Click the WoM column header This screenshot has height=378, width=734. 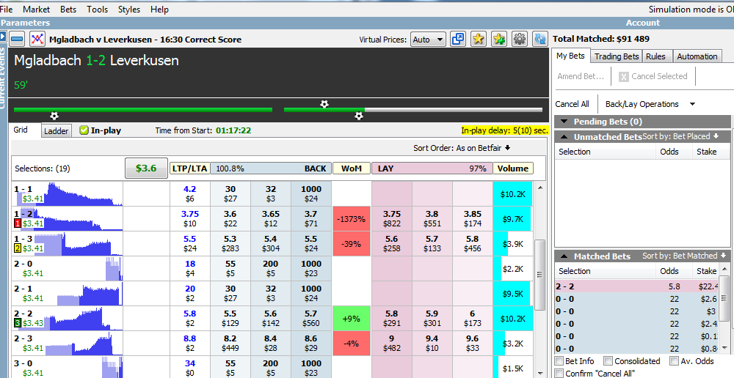coord(351,168)
